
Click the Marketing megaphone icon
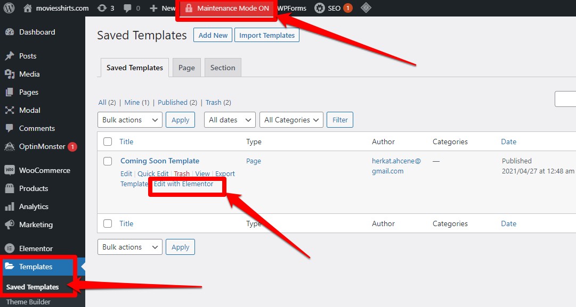click(x=10, y=225)
